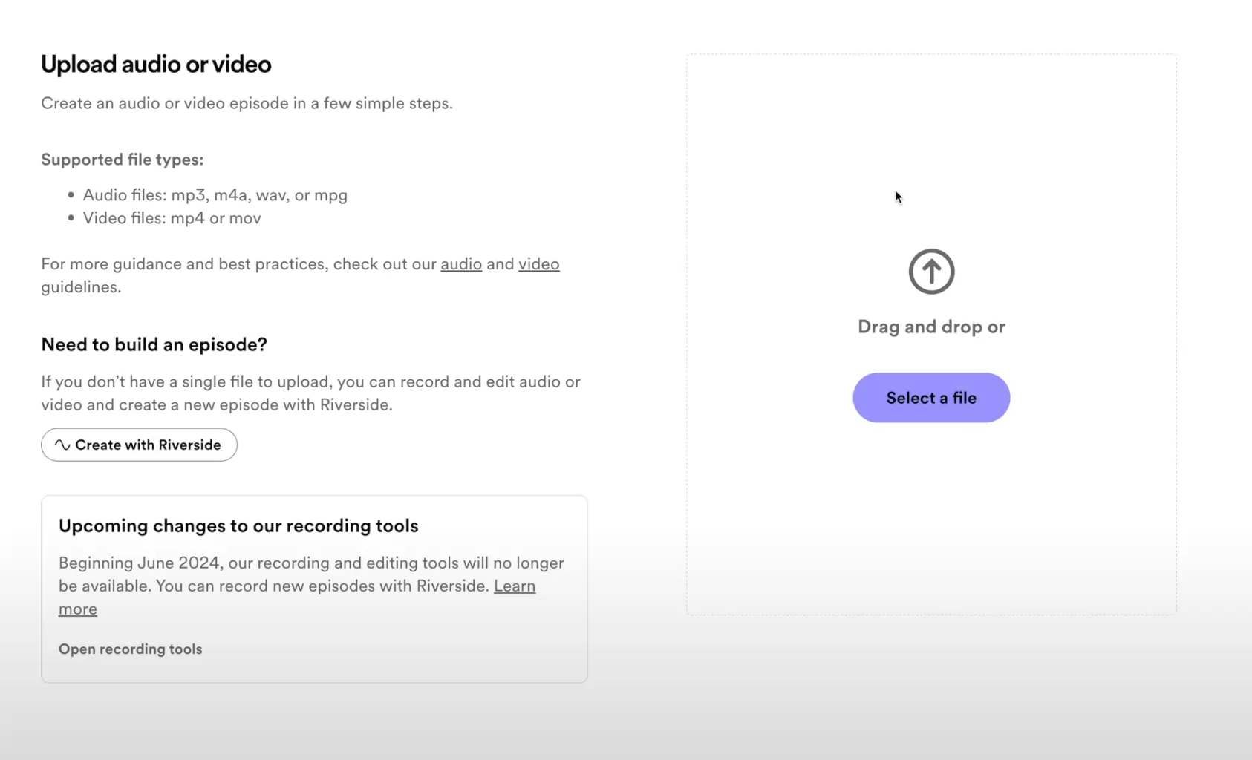Click the Video files: mp4 or mov line

(172, 218)
